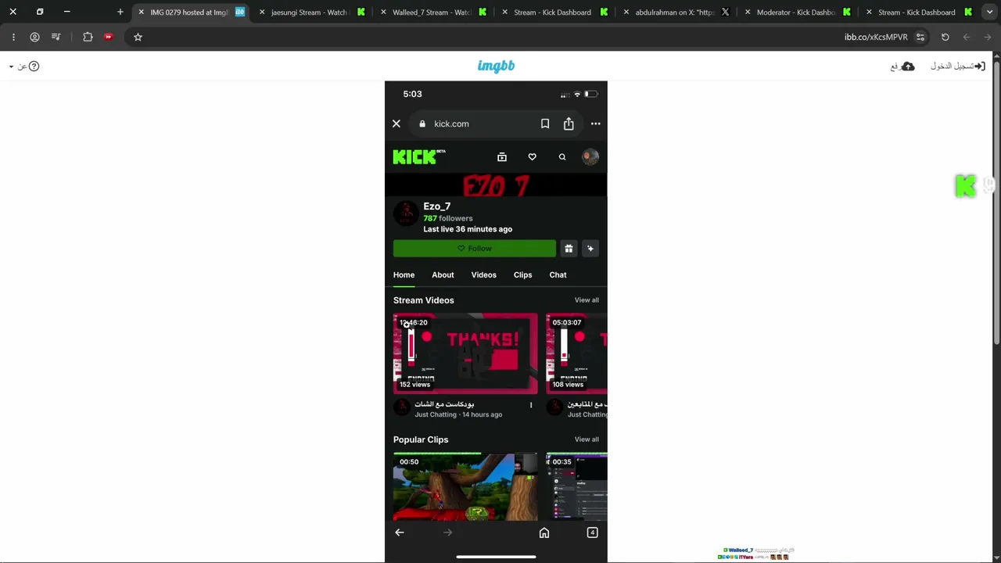The width and height of the screenshot is (1001, 563).
Task: Open the 05:03:07 stream video thumbnail
Action: pyautogui.click(x=576, y=353)
